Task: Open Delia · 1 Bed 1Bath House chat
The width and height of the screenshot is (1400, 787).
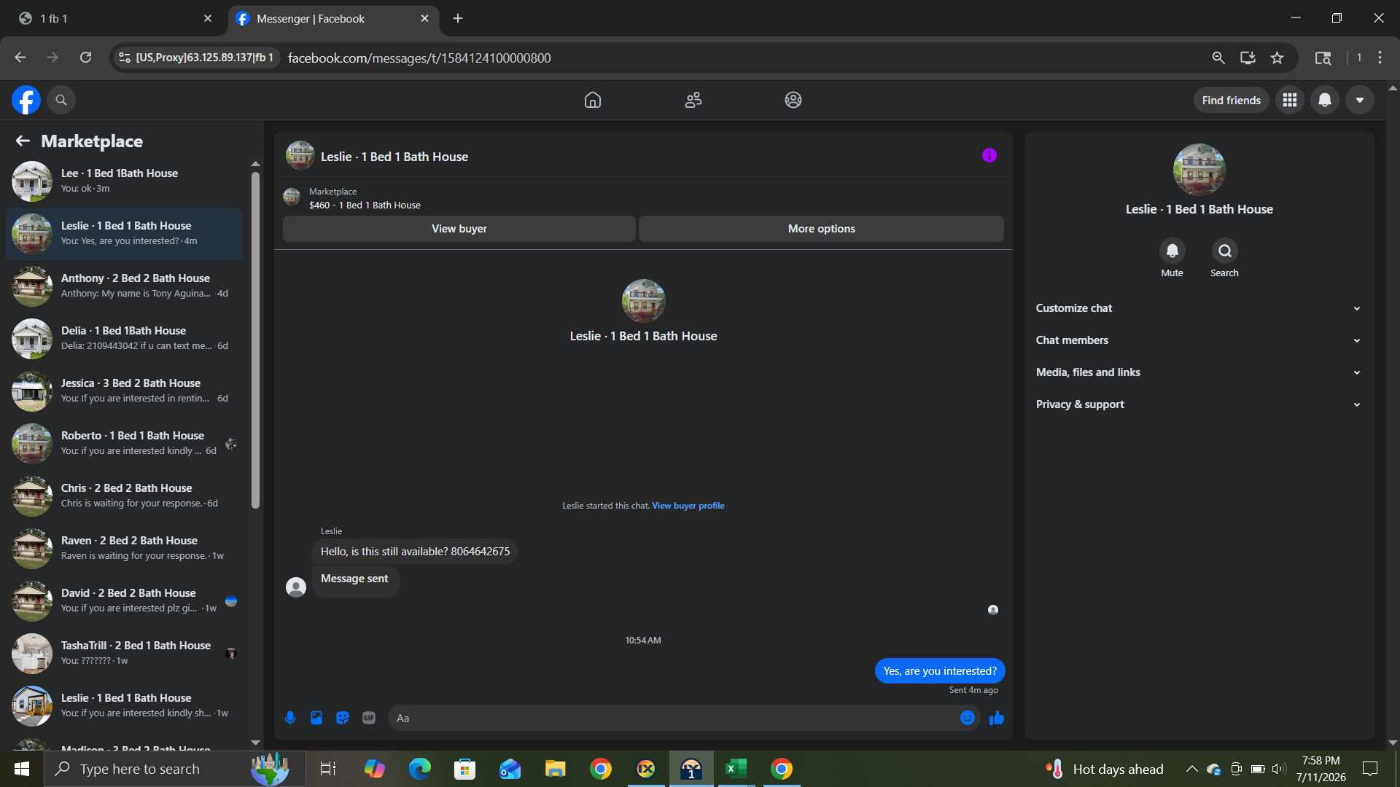Action: 124,338
